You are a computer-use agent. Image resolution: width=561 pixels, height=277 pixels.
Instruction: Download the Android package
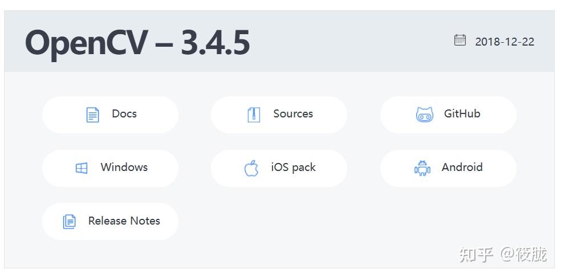(x=448, y=168)
